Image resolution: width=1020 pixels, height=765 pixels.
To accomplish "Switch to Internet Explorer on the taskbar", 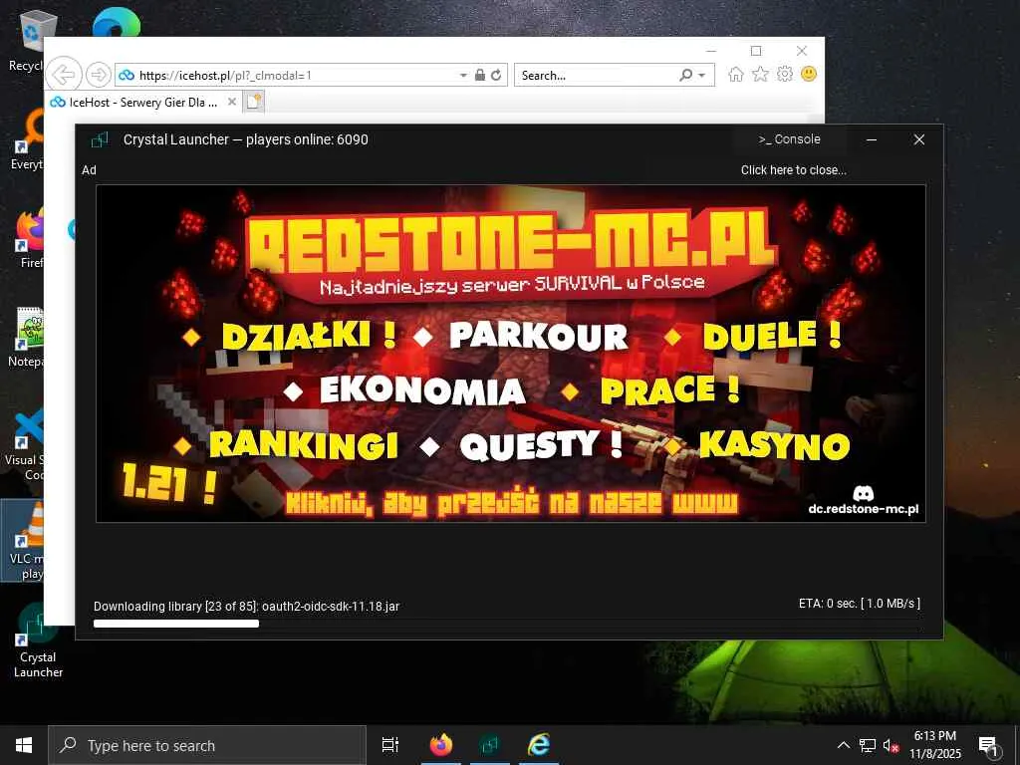I will [539, 745].
